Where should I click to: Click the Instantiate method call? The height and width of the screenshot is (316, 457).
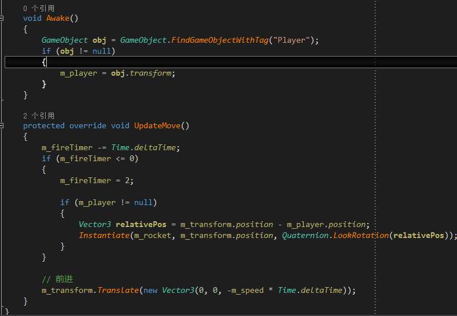pos(104,235)
